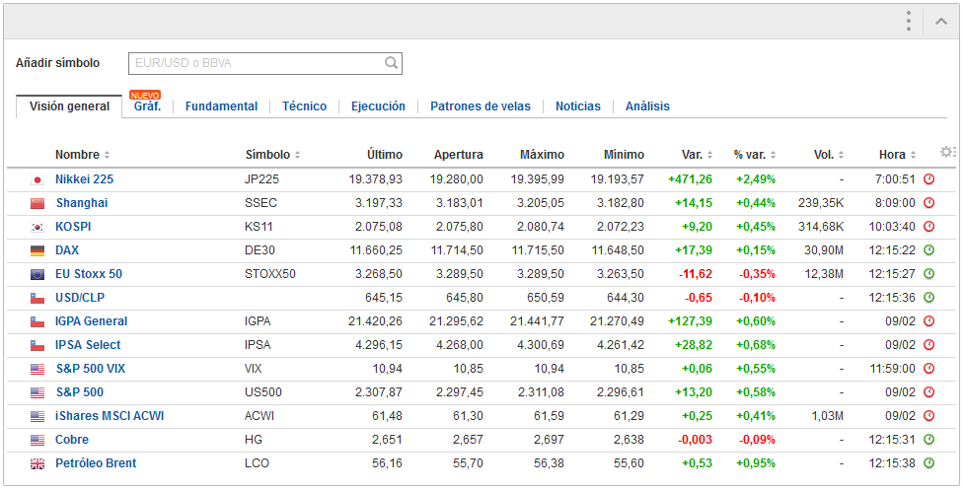This screenshot has width=964, height=491.
Task: Click the UK flag beside Petróleo Brent
Action: [37, 464]
